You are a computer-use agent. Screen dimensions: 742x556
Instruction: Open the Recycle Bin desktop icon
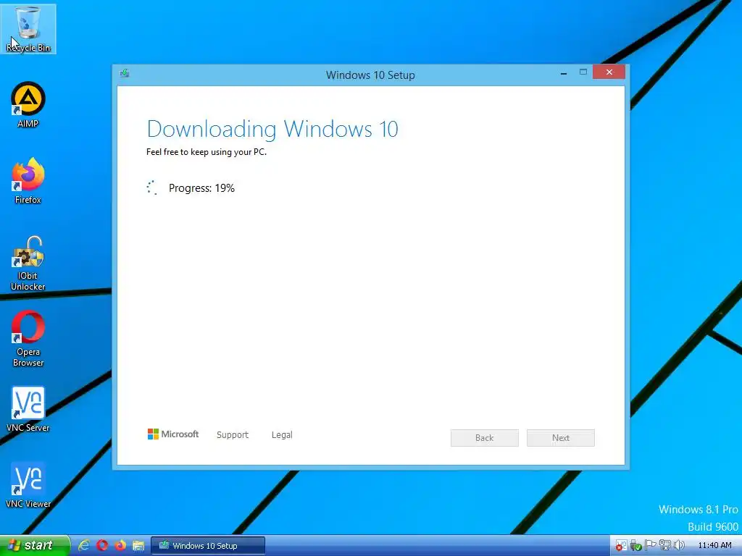28,28
